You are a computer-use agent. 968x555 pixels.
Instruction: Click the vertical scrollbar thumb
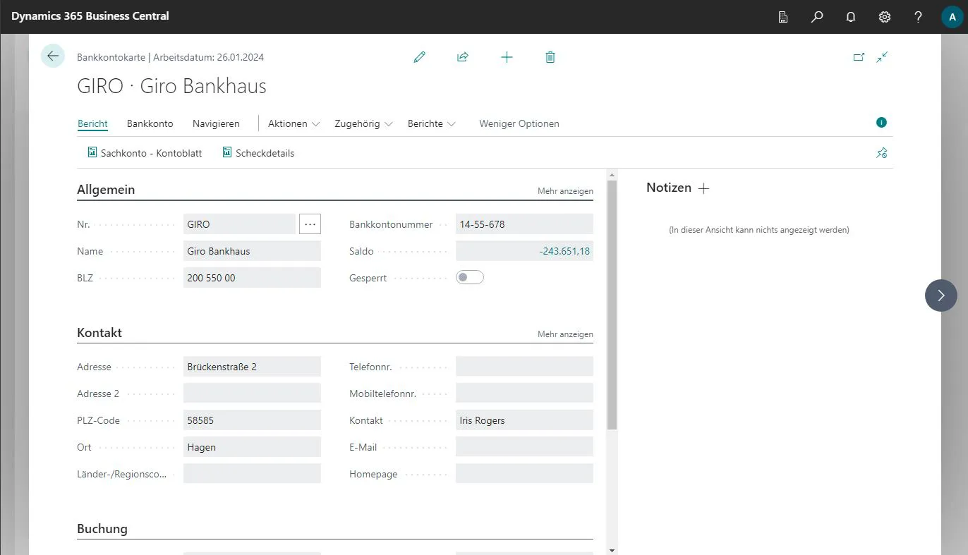pyautogui.click(x=612, y=305)
